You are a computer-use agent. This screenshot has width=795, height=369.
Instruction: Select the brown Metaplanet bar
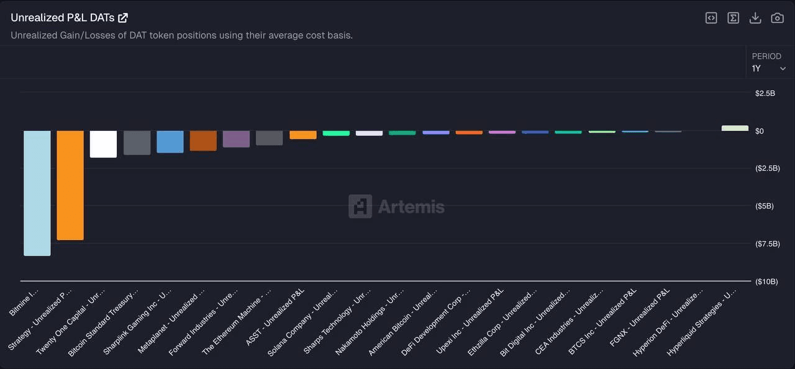coord(203,140)
